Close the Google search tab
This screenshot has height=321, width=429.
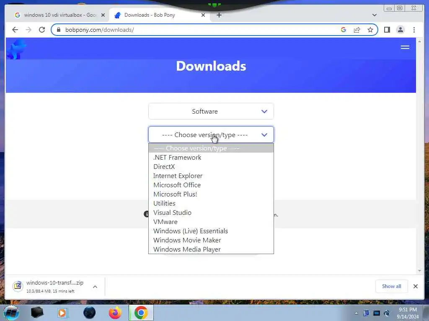[x=103, y=15]
